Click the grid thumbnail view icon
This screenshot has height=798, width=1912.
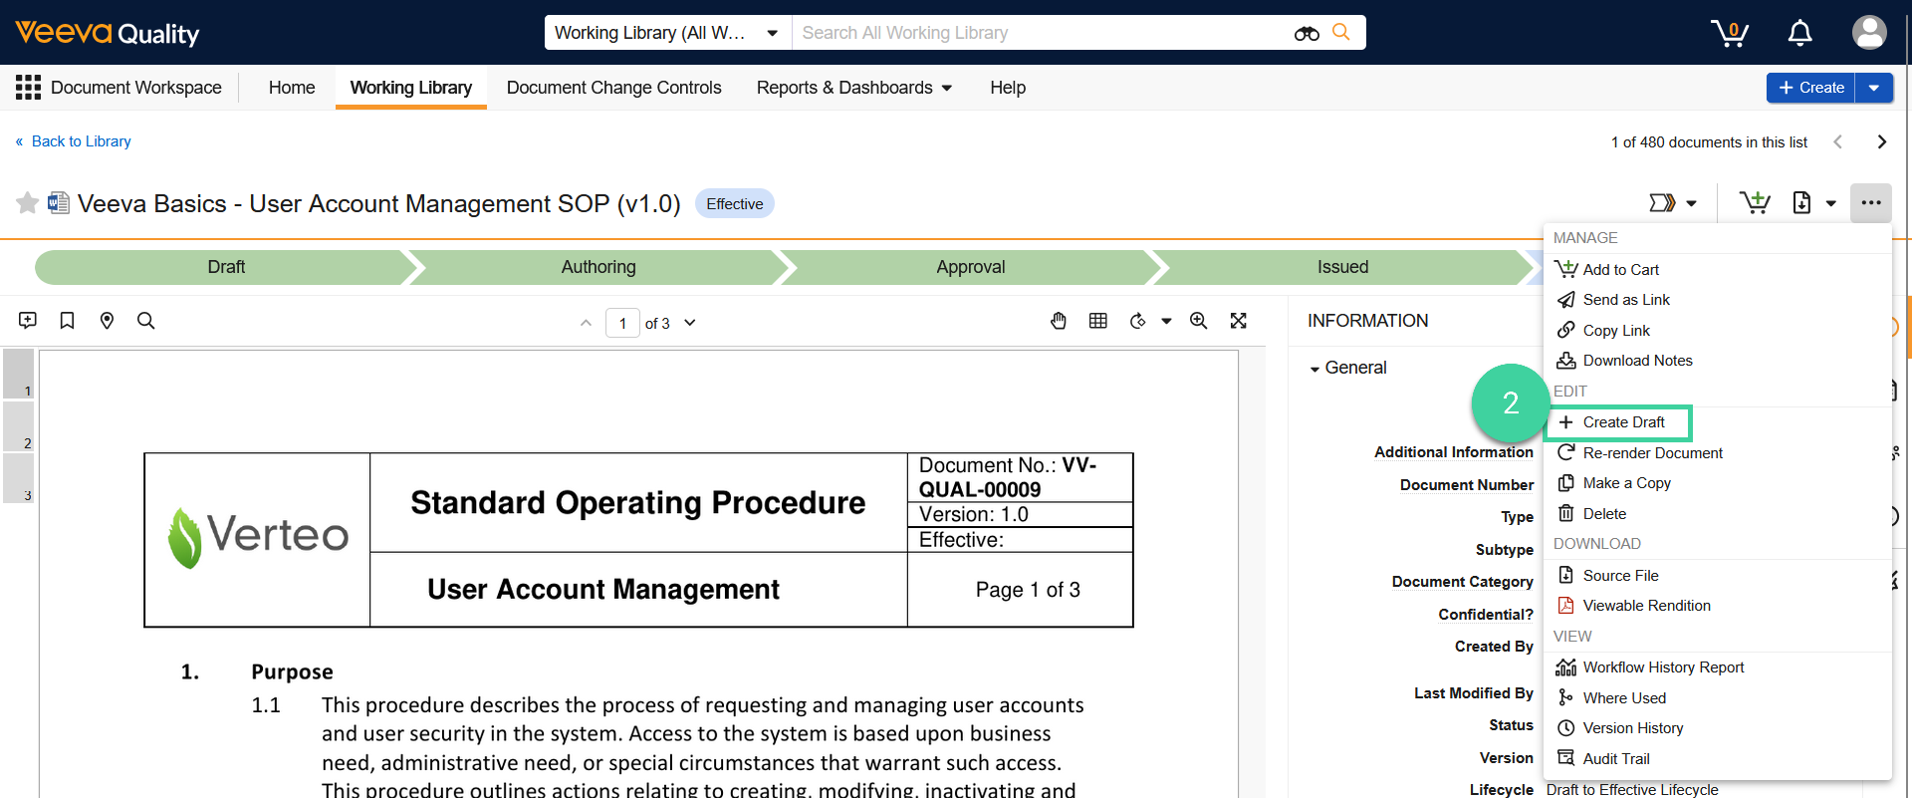click(x=1098, y=321)
